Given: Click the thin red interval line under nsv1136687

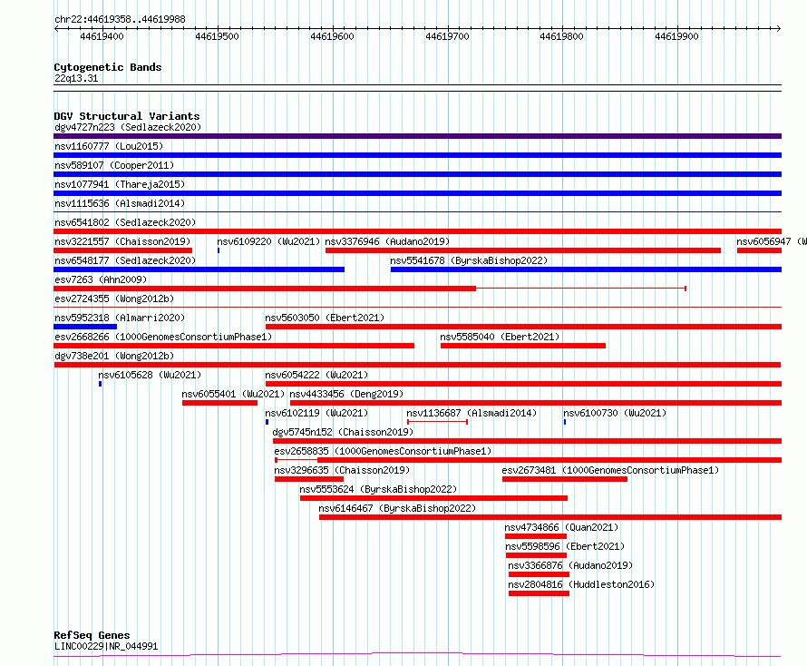Looking at the screenshot, I should [437, 422].
